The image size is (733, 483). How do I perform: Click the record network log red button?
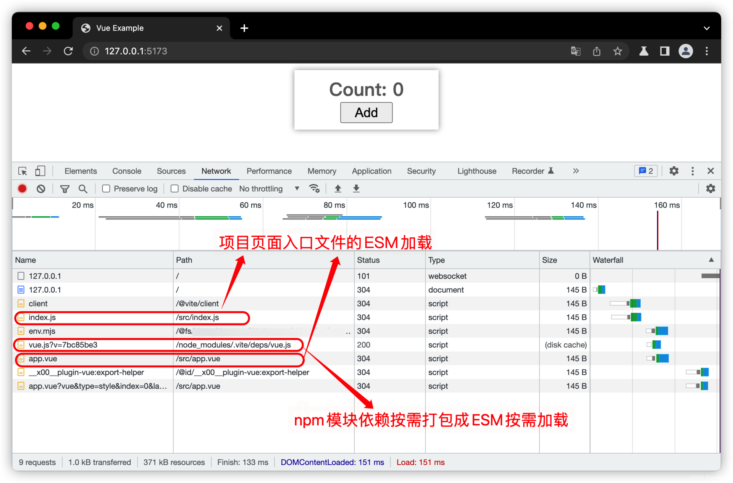(22, 188)
